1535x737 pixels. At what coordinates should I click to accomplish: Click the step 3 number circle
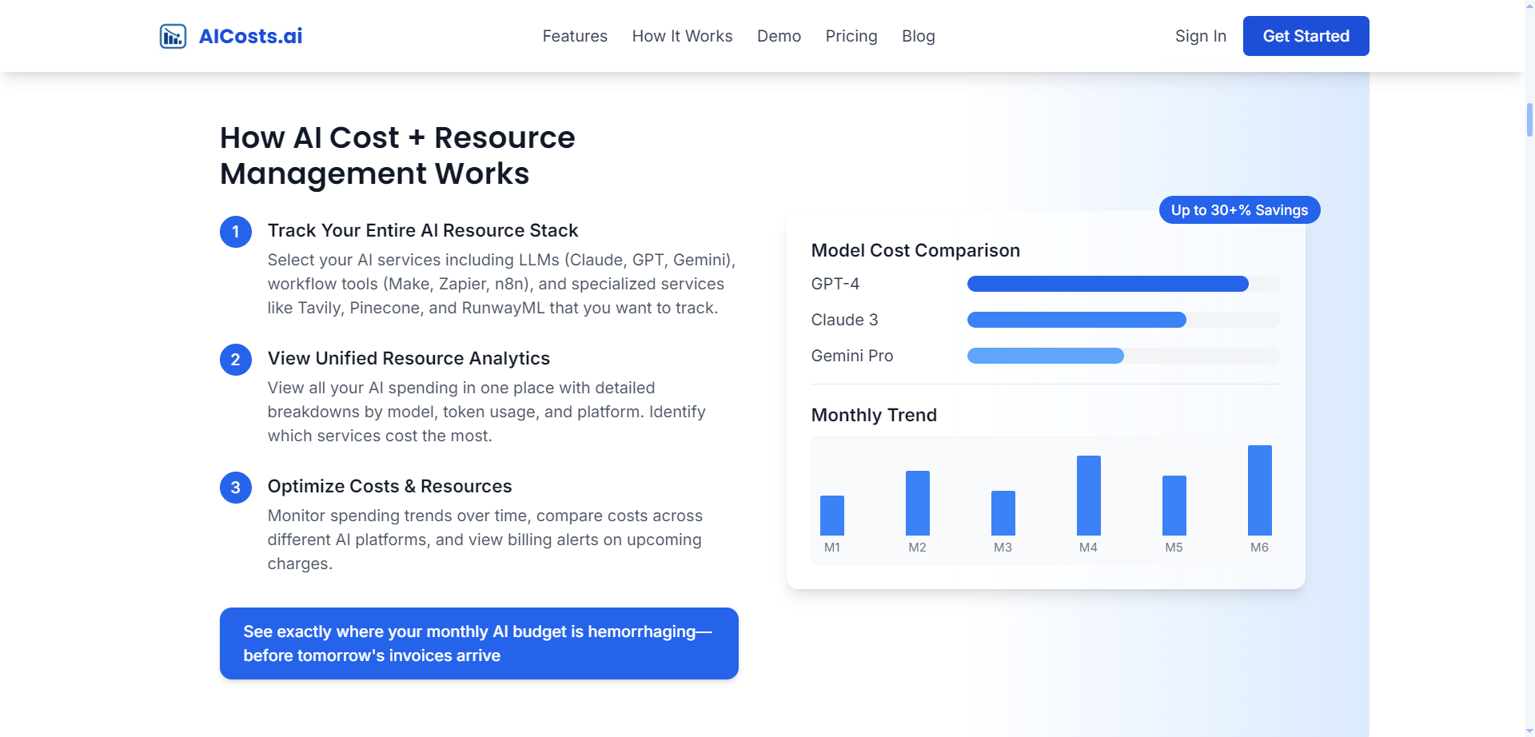pos(236,488)
